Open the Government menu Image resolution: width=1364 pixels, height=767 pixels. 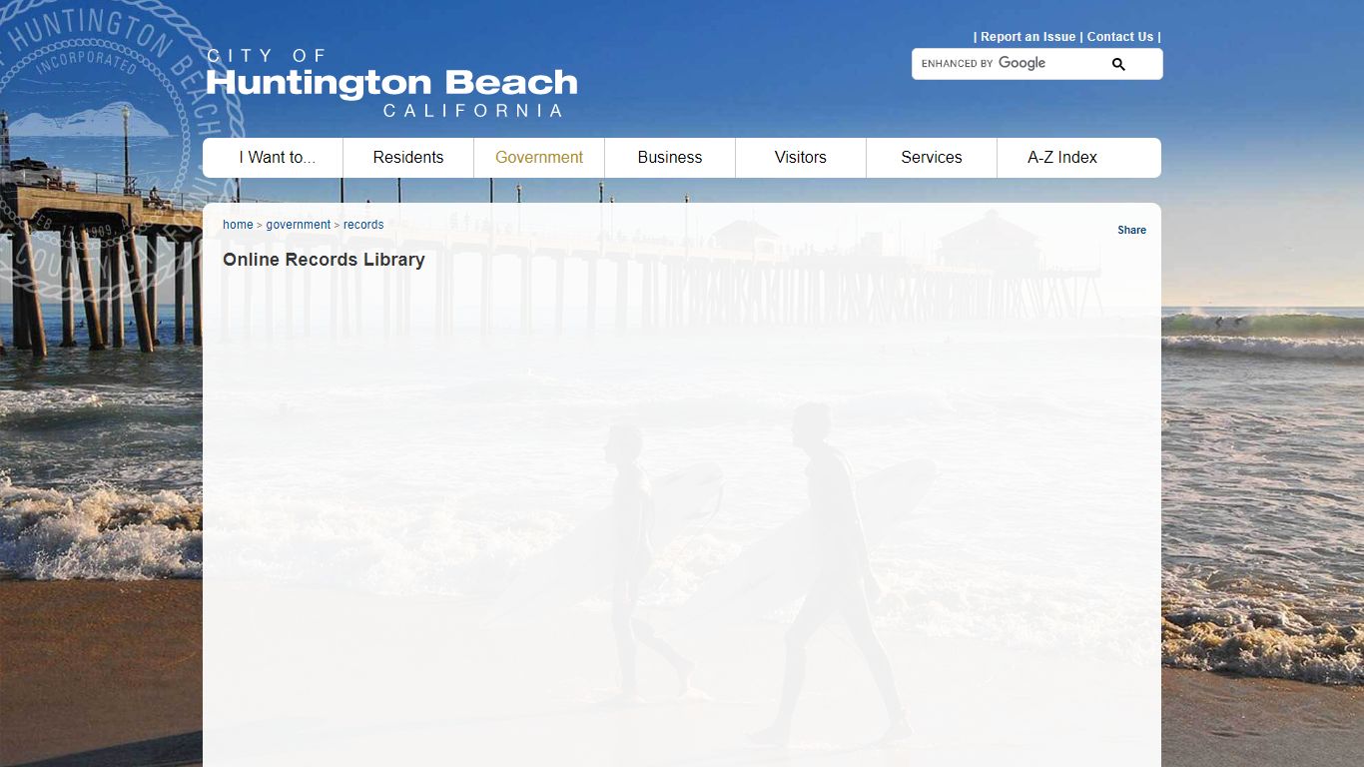click(x=539, y=158)
